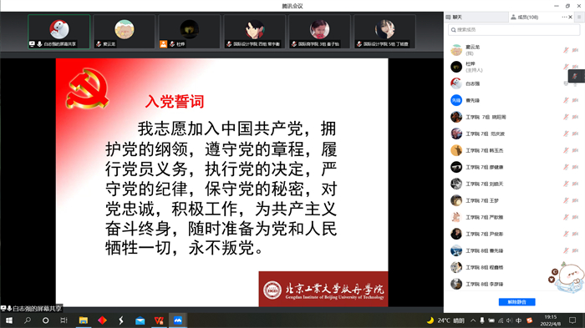This screenshot has height=328, width=585.
Task: Open Task View on the taskbar
Action: click(64, 320)
